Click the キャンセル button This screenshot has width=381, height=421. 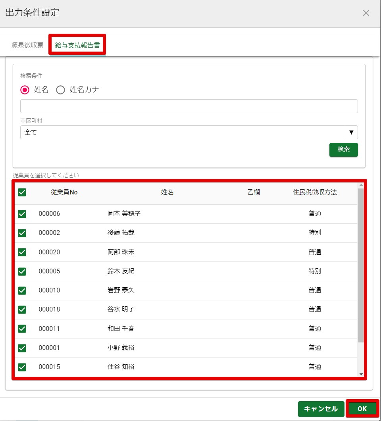coord(321,409)
